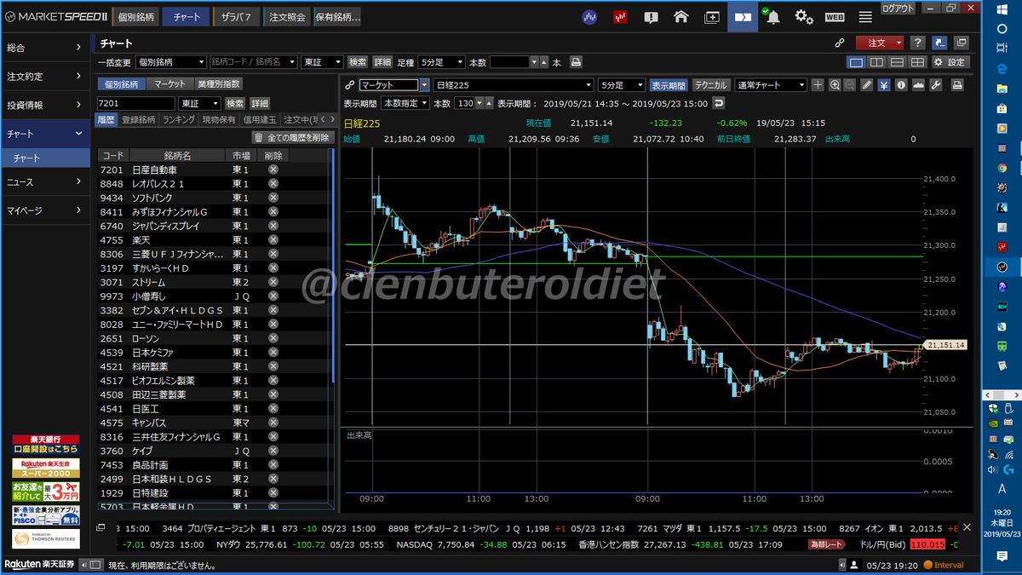1022x575 pixels.
Task: Open the 通常チャート chart type dropdown
Action: tap(771, 85)
